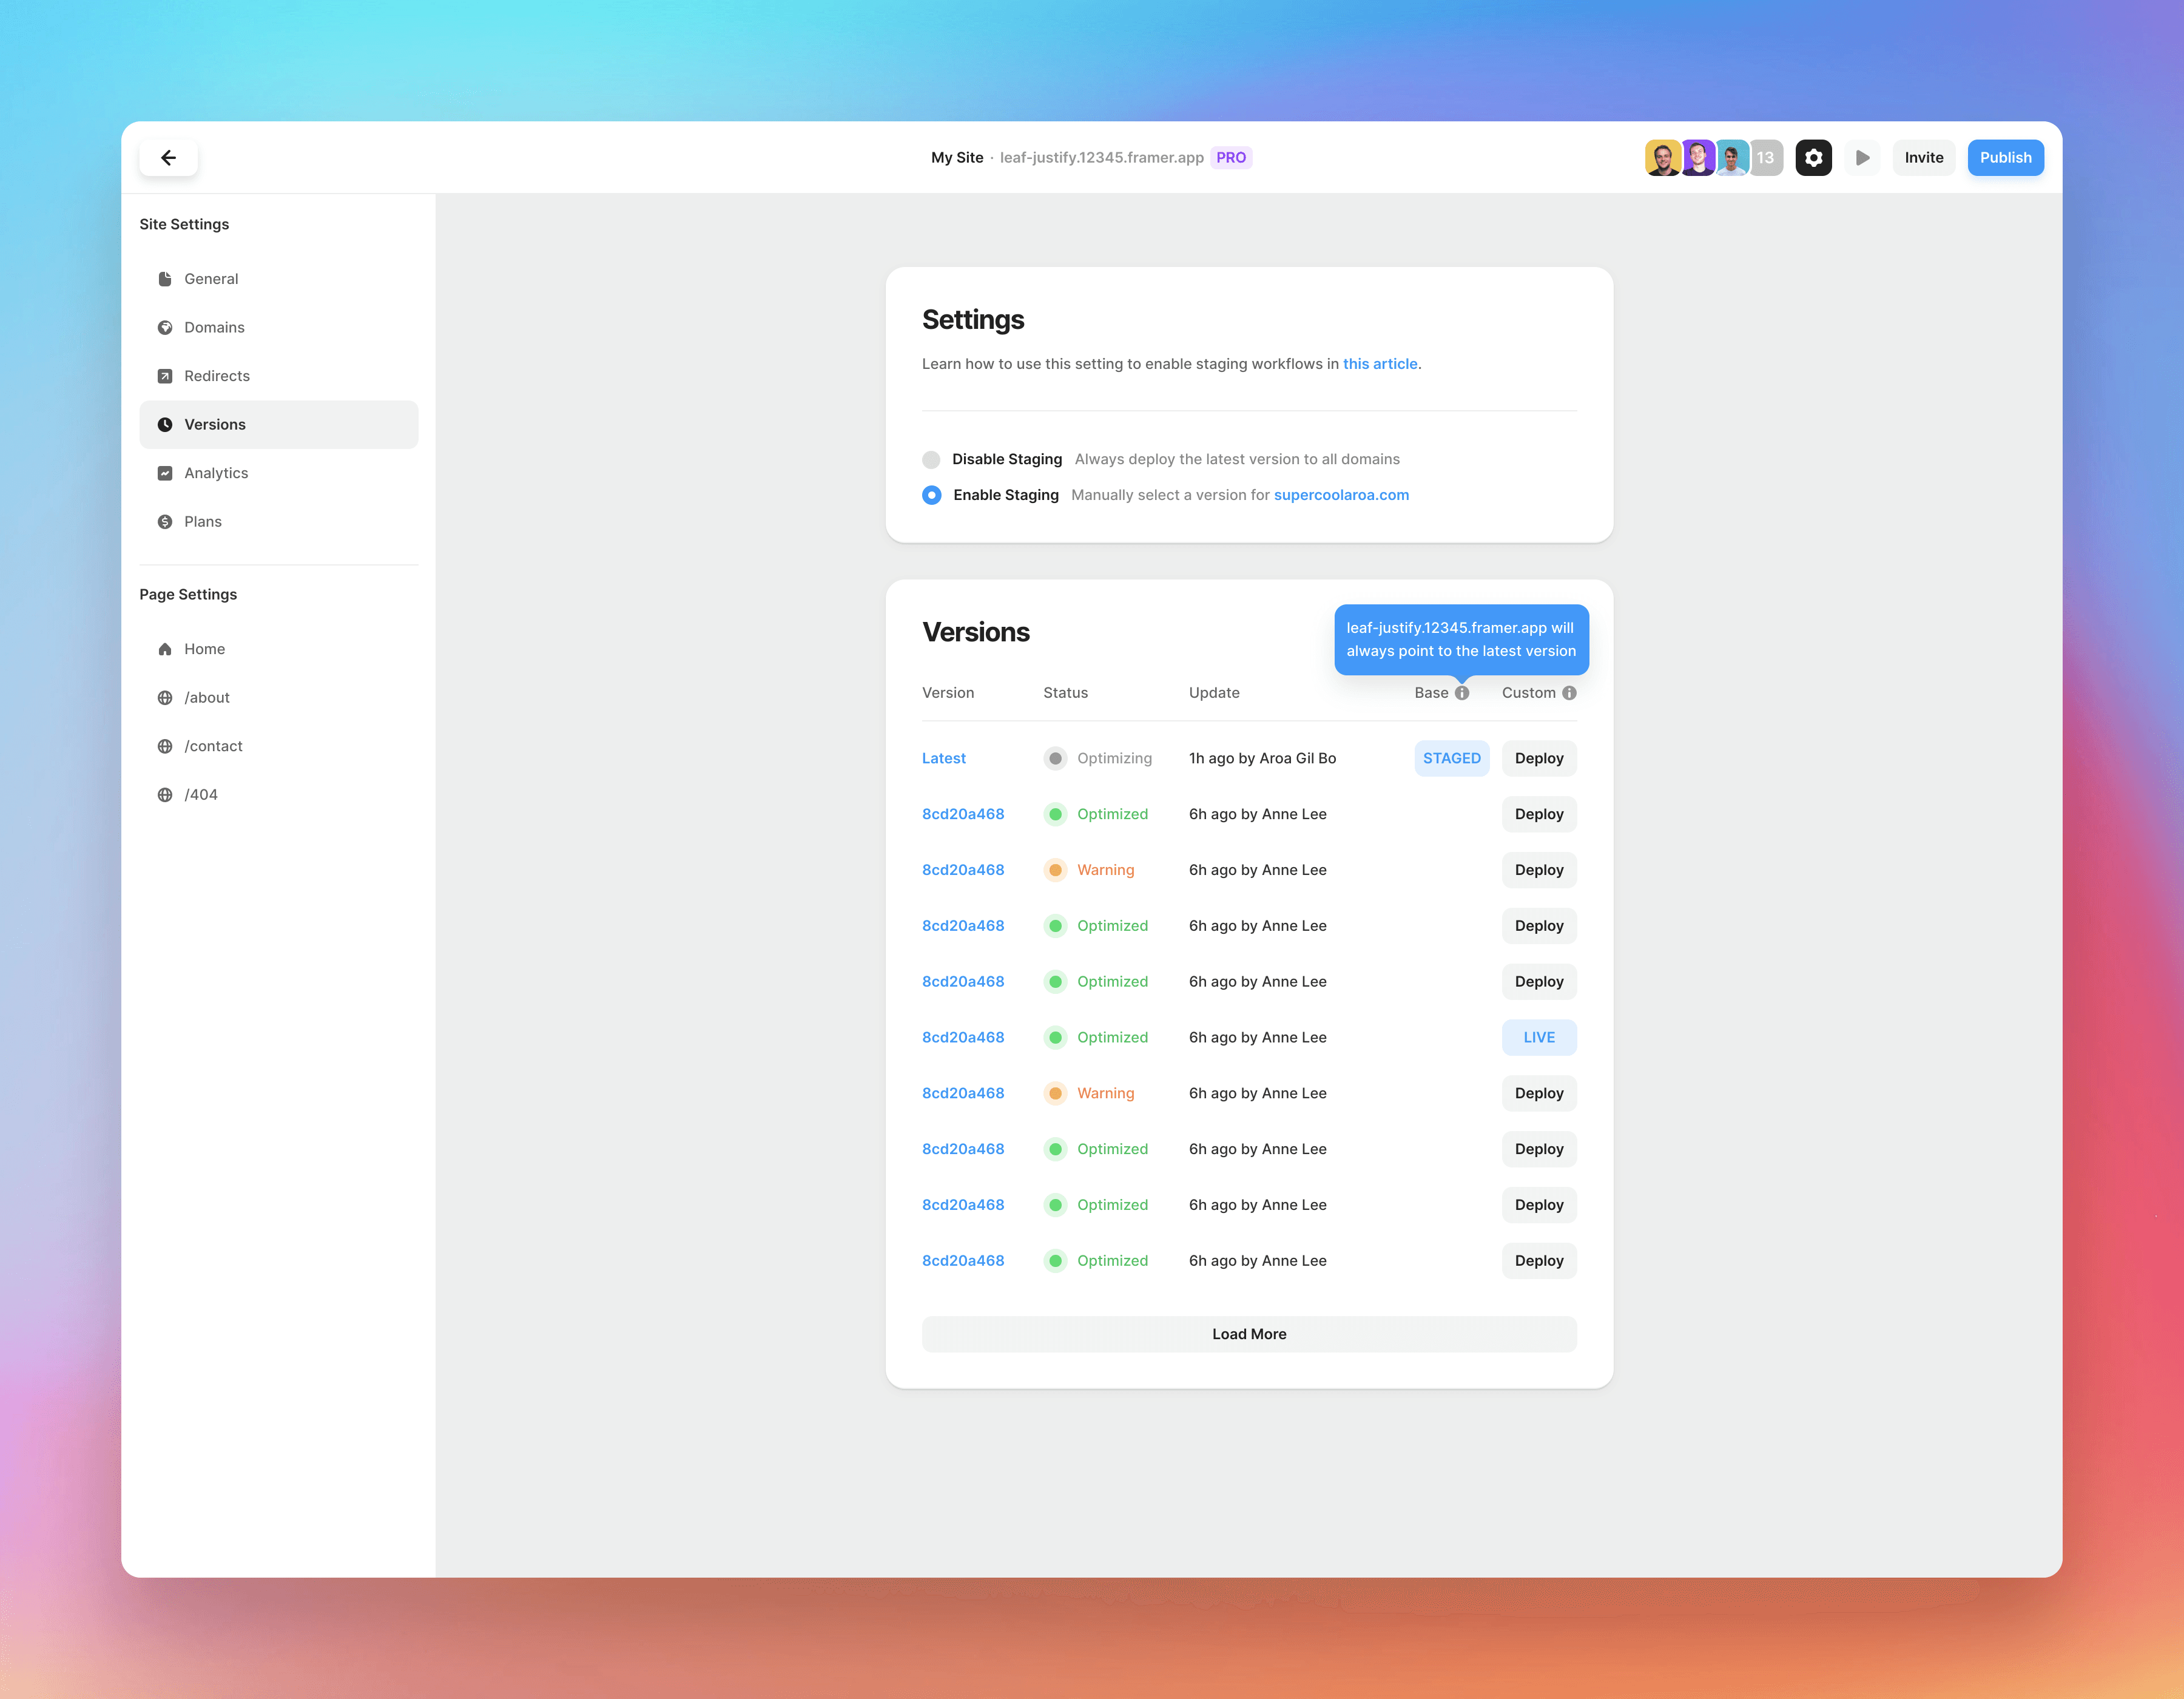Open the supercoolaroa.com domain link
This screenshot has height=1699, width=2184.
1340,495
